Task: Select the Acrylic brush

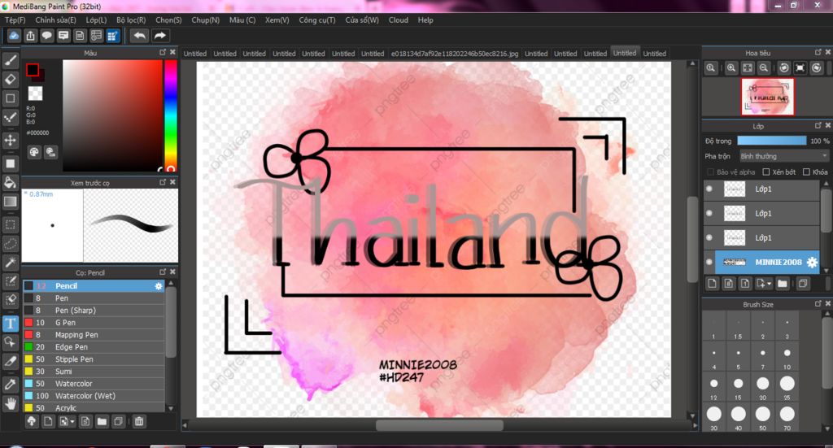Action: click(x=94, y=407)
